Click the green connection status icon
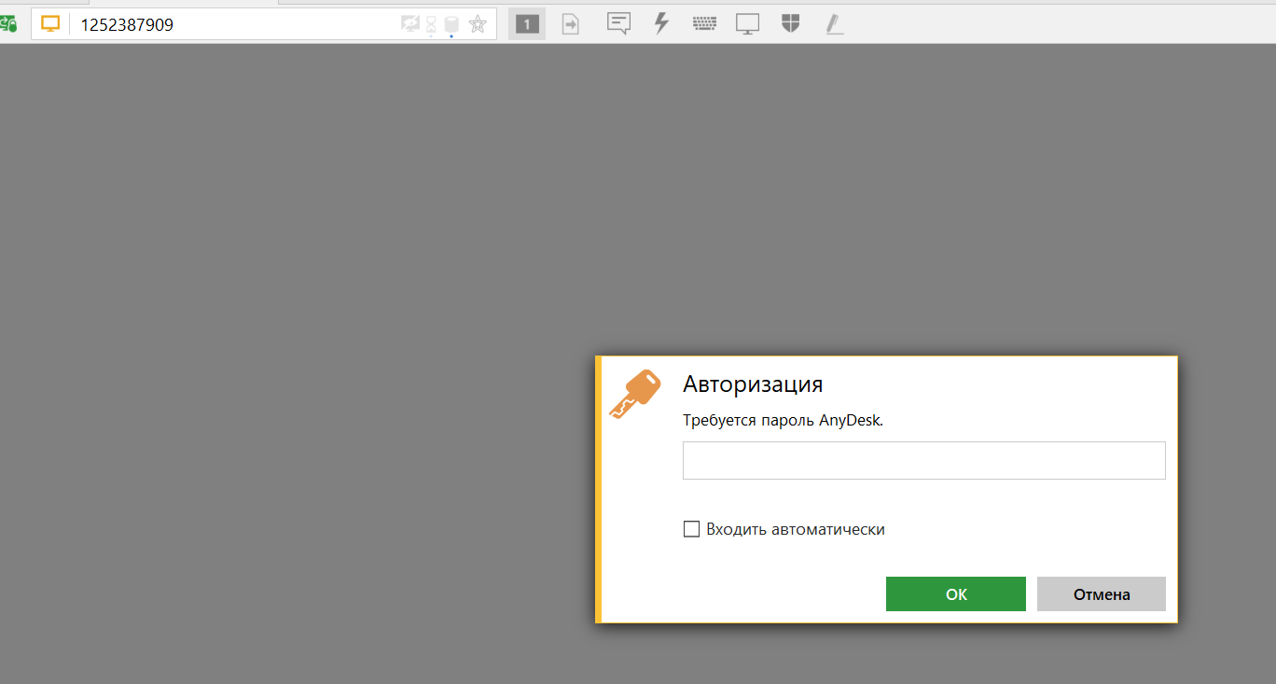Screen dimensions: 1276x684 (8, 24)
